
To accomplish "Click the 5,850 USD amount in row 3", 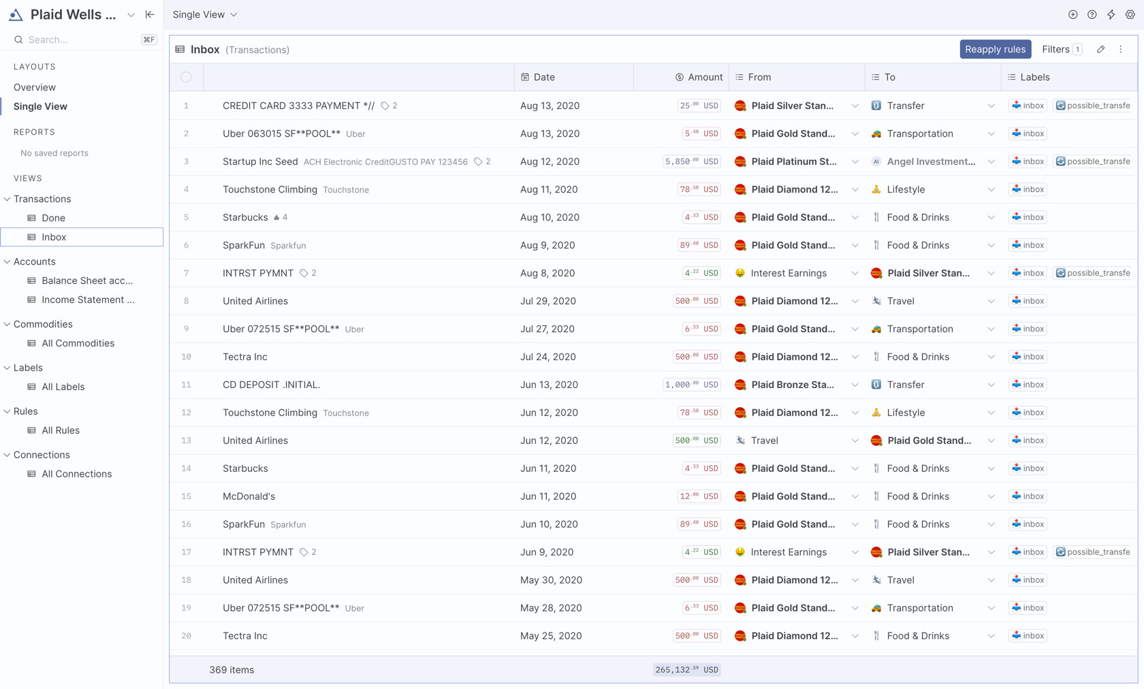I will 691,161.
